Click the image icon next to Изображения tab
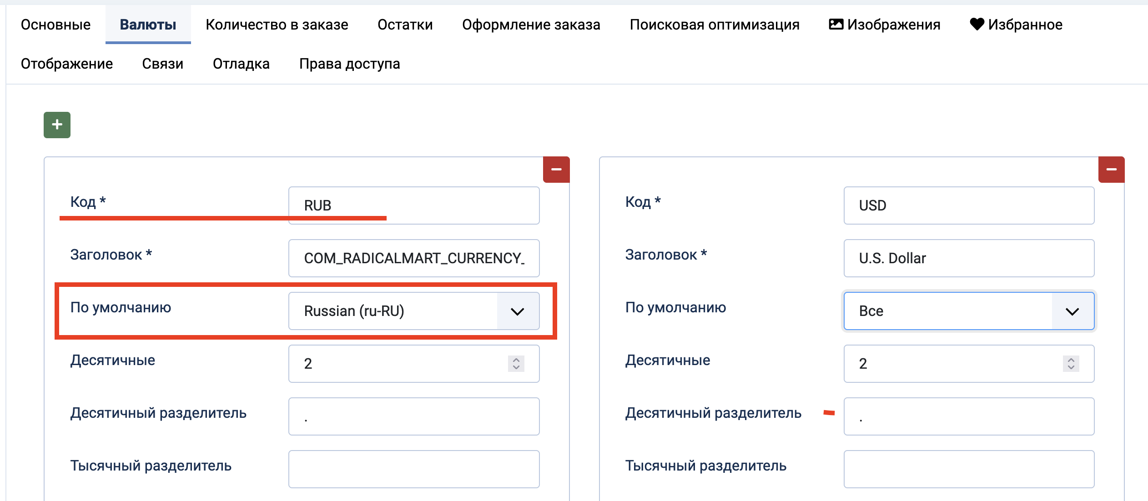The image size is (1148, 501). 835,24
